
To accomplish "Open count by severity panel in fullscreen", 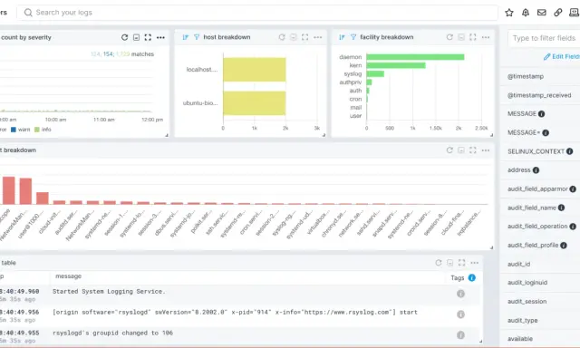I will (148, 37).
